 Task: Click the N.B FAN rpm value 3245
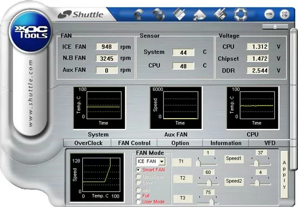tap(107, 58)
